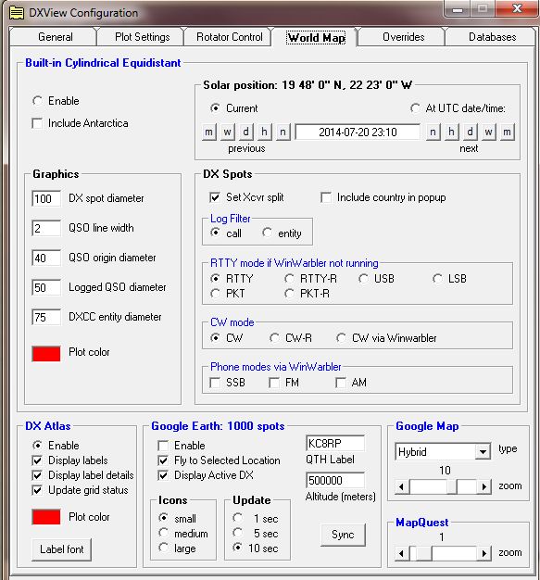Image resolution: width=540 pixels, height=580 pixels.
Task: Toggle Display label details checkbox
Action: click(37, 475)
